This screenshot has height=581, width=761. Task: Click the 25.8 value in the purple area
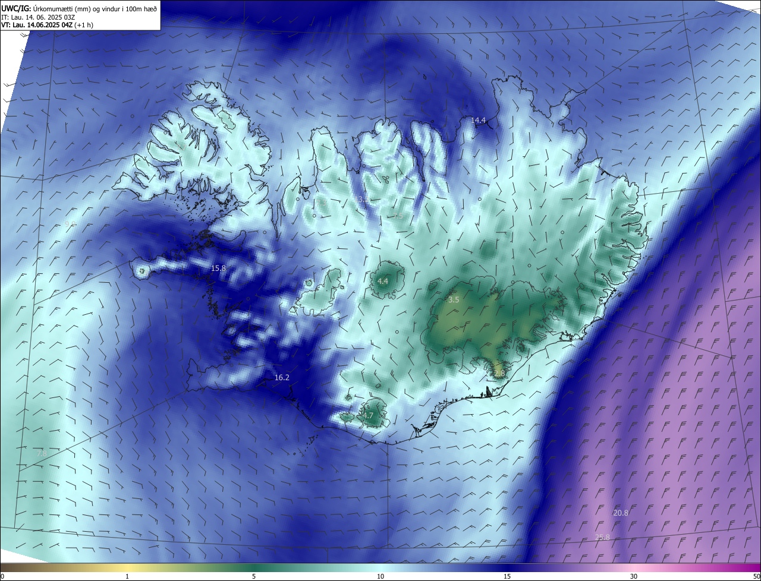tap(602, 538)
